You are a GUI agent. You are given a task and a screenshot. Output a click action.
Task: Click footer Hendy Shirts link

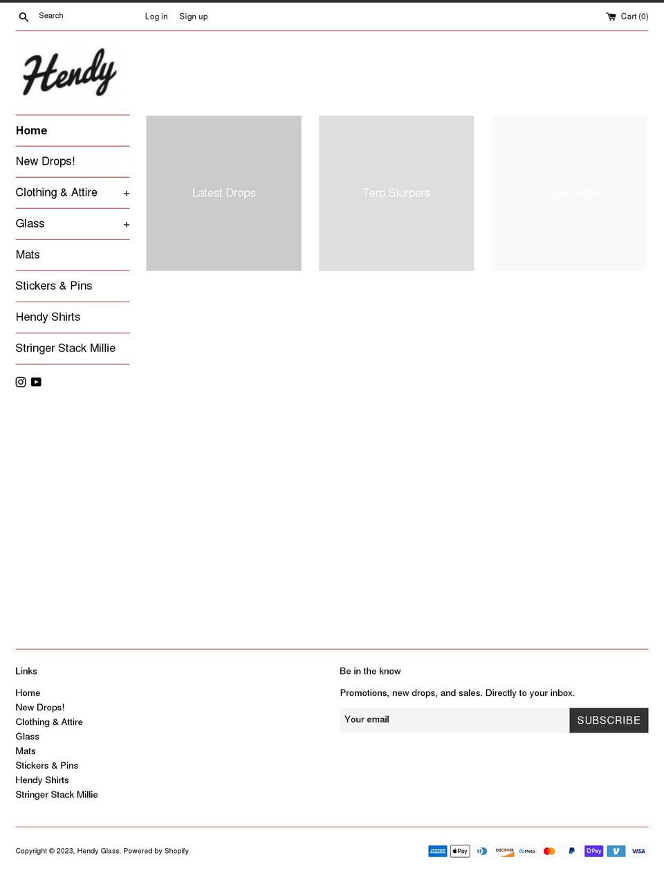tap(42, 780)
